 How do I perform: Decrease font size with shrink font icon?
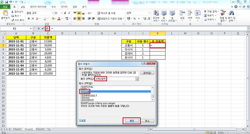[x=69, y=13]
